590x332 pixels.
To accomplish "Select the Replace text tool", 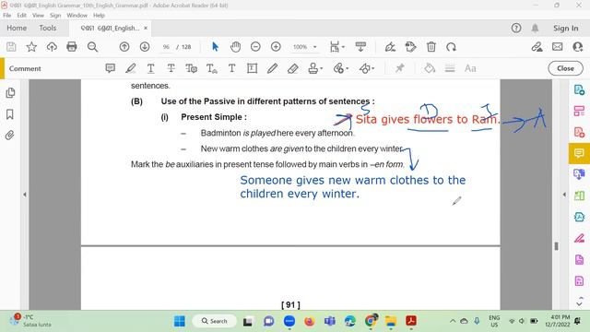I will pyautogui.click(x=191, y=68).
